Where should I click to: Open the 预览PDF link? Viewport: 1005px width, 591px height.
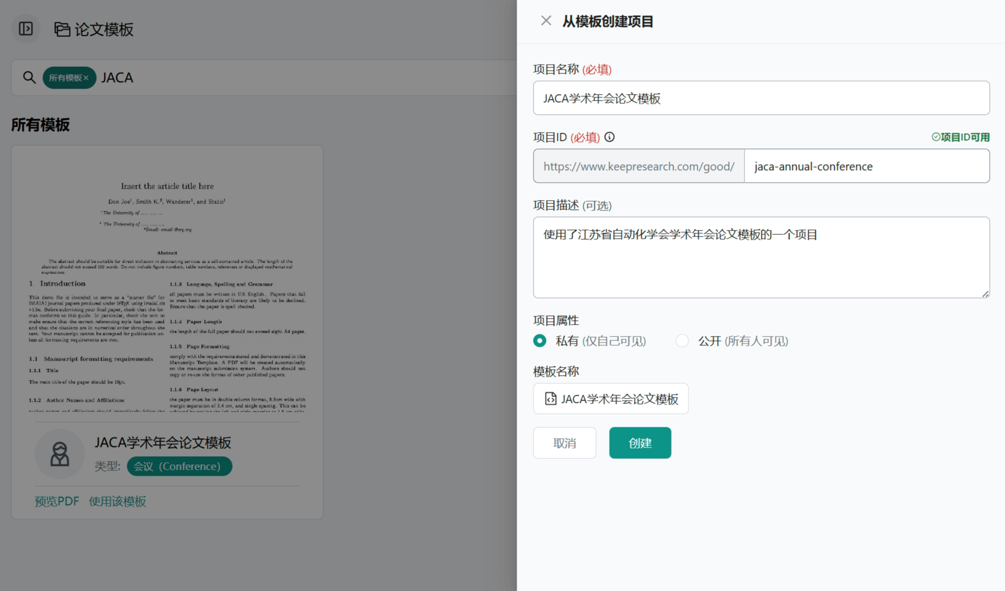point(57,501)
